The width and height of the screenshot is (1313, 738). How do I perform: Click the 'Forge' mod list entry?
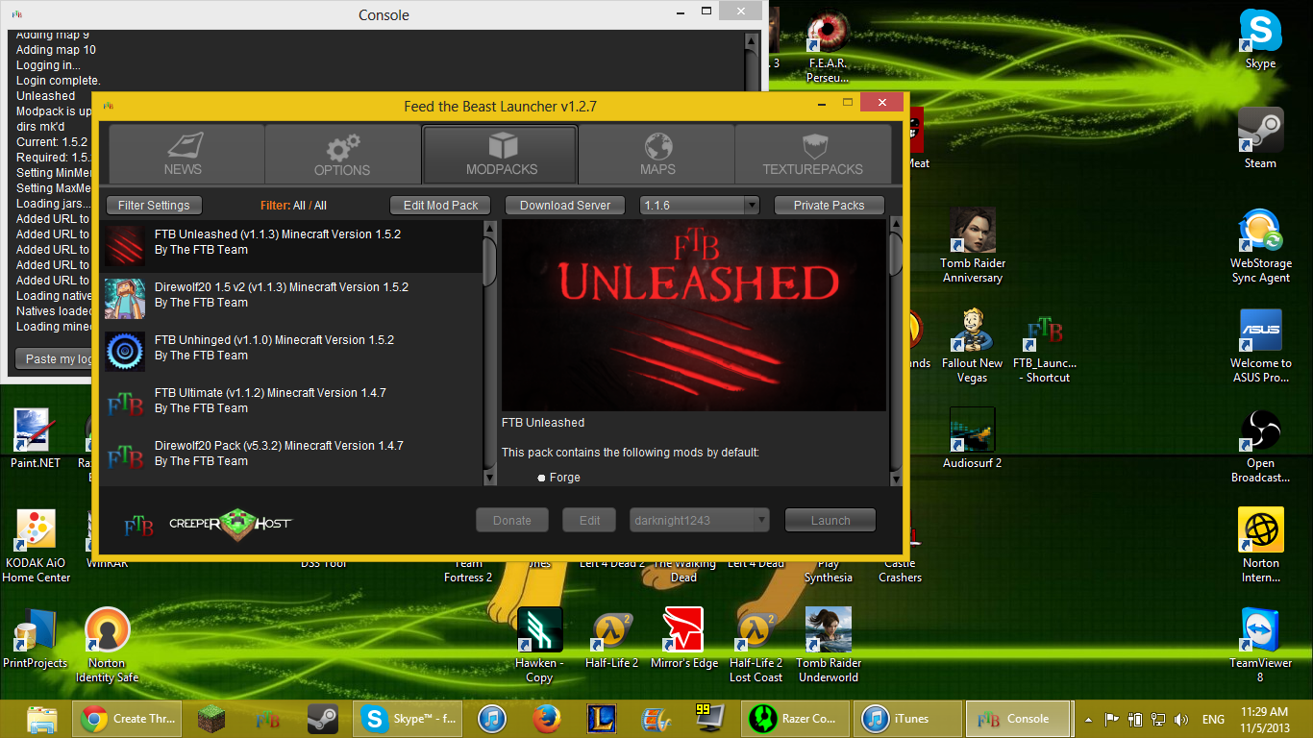point(564,478)
